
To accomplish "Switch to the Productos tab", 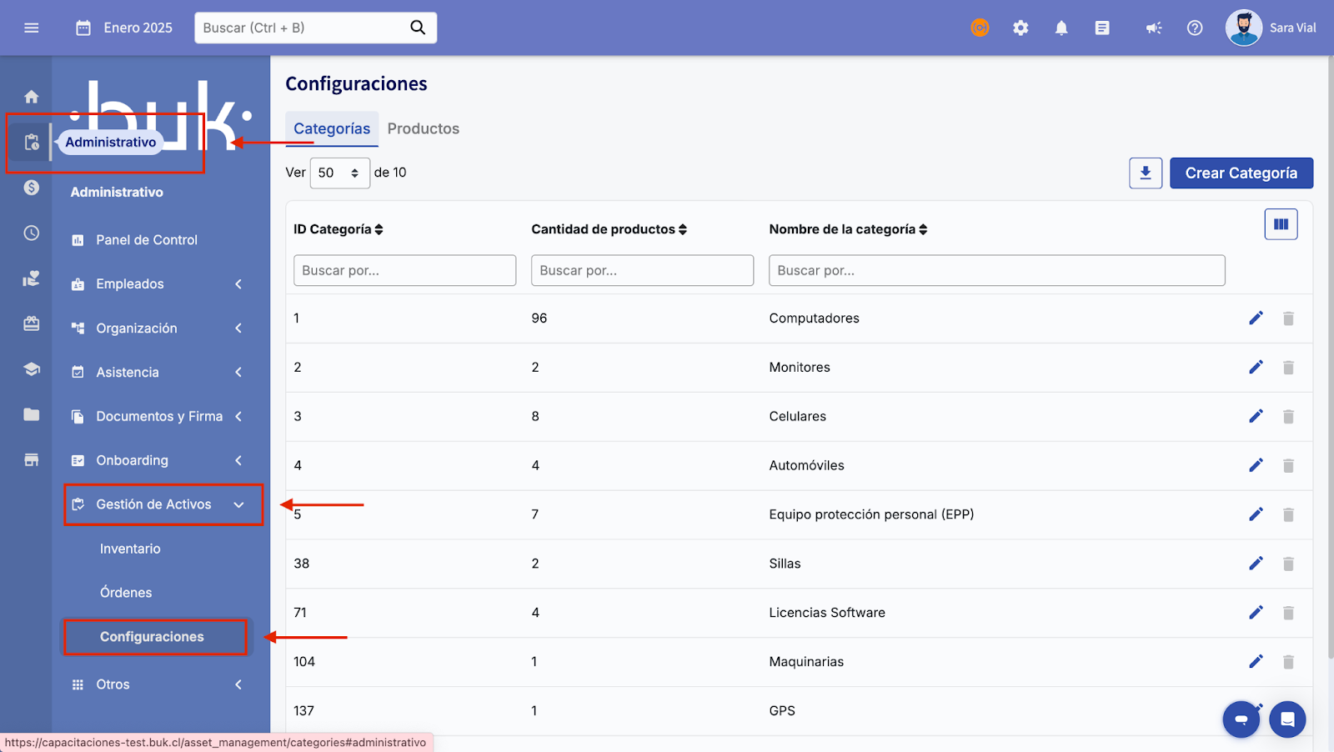I will [423, 128].
